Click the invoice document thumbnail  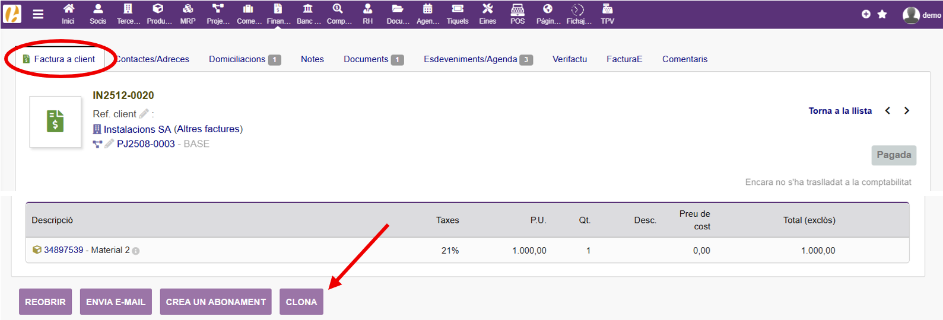[55, 121]
